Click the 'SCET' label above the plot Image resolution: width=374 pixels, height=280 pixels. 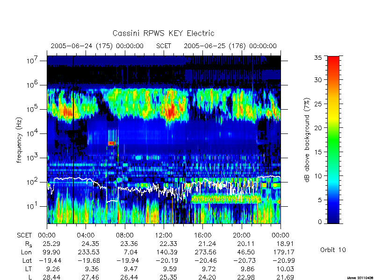[x=164, y=46]
